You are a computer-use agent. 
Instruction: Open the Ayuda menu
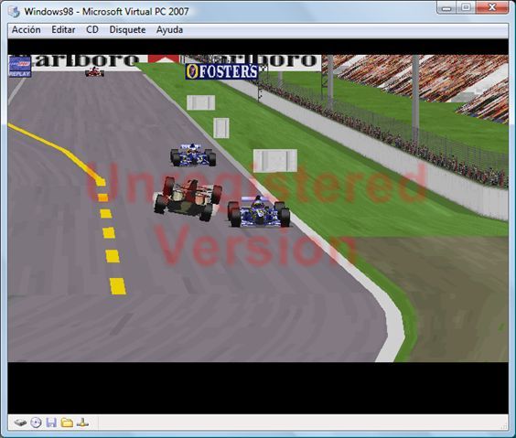(x=169, y=30)
